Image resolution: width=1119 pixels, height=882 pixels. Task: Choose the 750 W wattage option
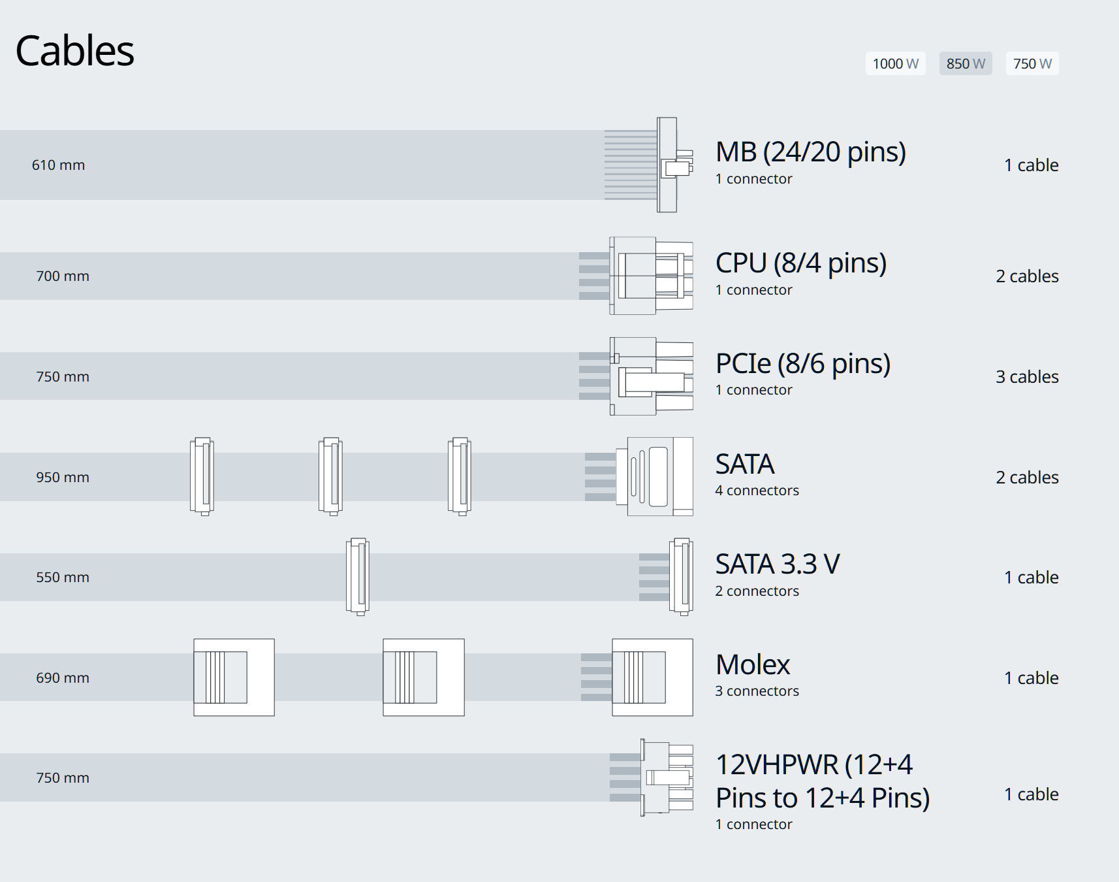point(1032,63)
